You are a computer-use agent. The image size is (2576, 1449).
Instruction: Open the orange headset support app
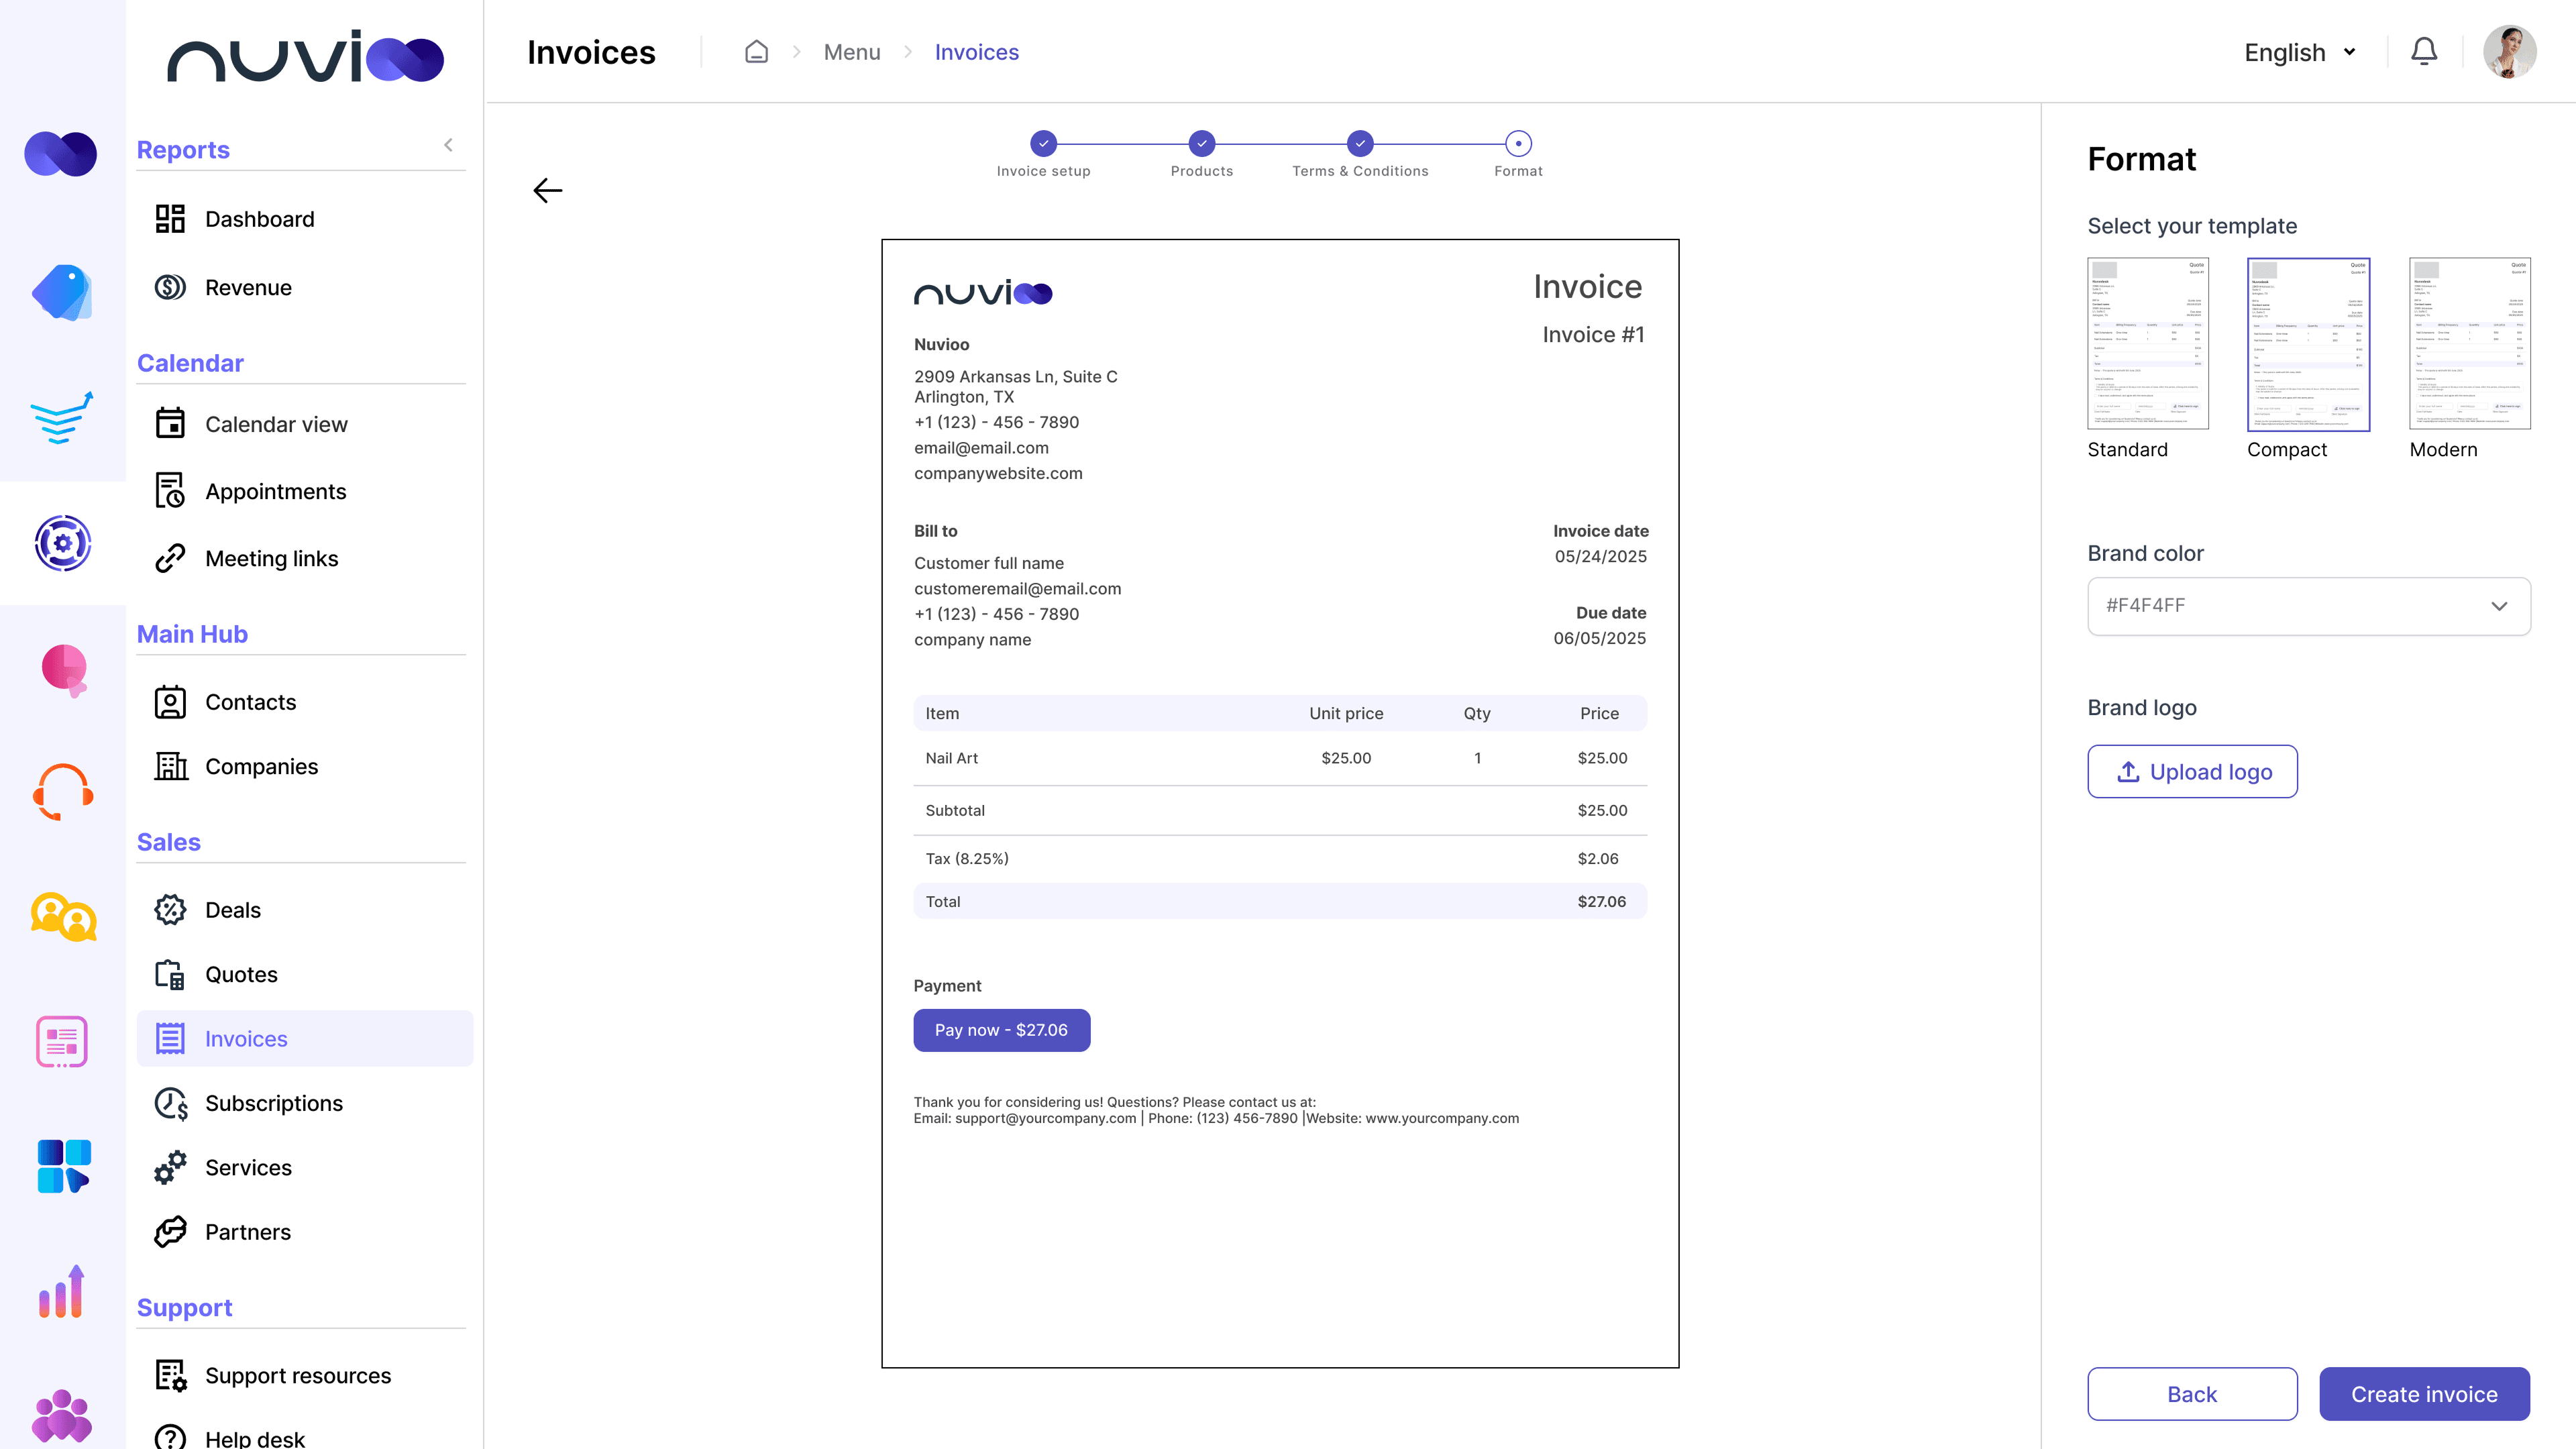[x=62, y=792]
